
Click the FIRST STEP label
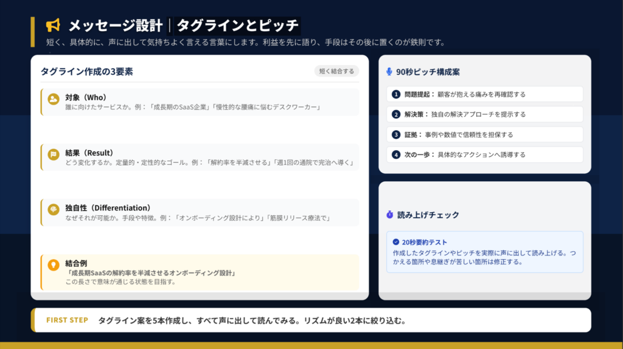pos(67,320)
